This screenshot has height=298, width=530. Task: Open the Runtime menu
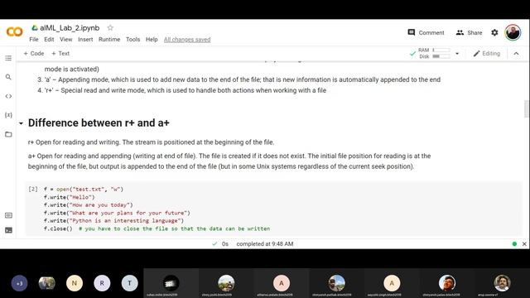(x=109, y=40)
